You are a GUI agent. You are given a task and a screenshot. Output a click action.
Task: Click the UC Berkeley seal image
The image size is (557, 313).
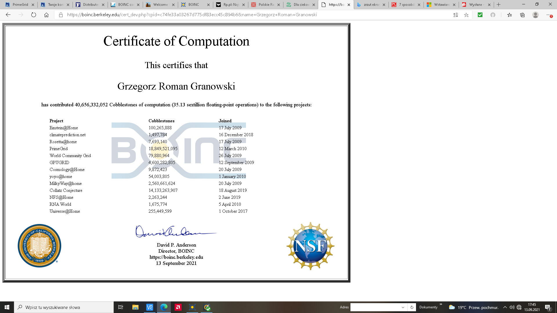(x=39, y=246)
